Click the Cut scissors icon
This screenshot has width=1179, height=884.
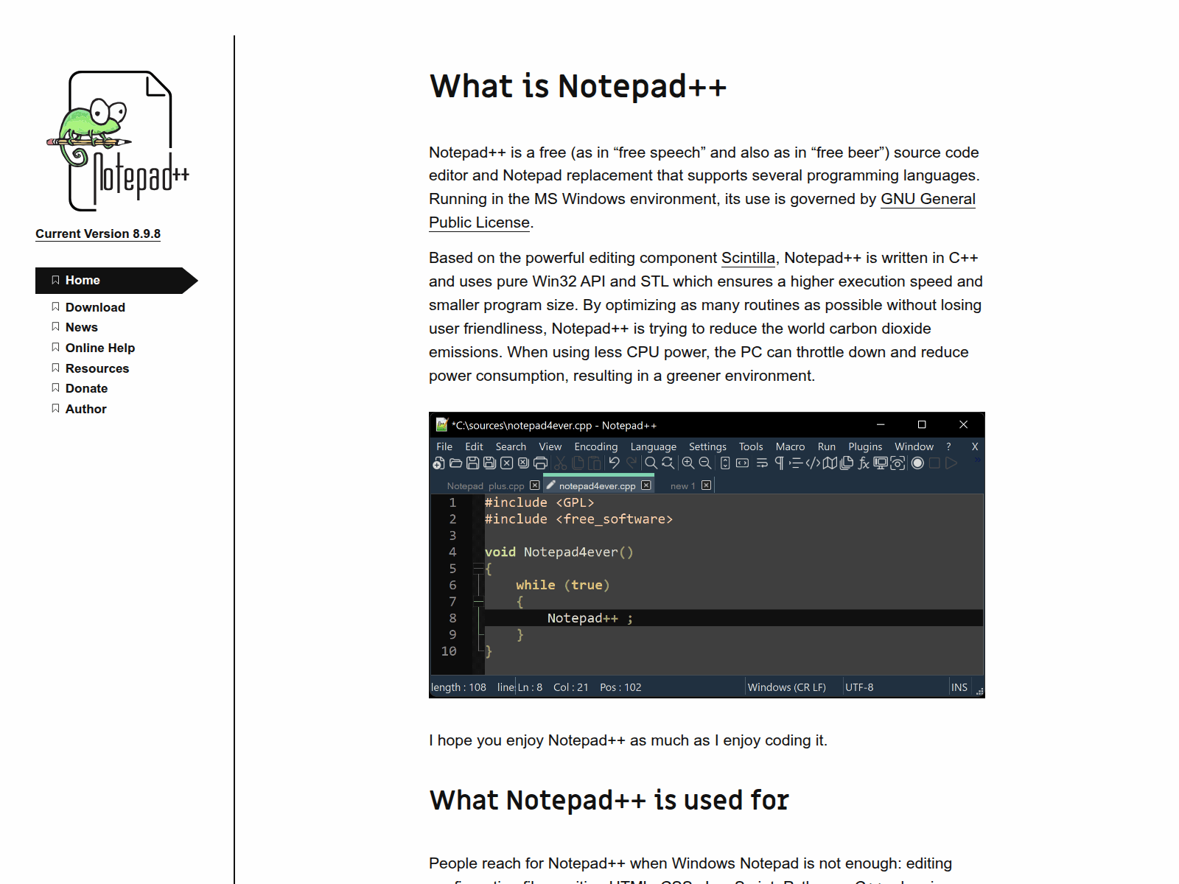tap(561, 463)
